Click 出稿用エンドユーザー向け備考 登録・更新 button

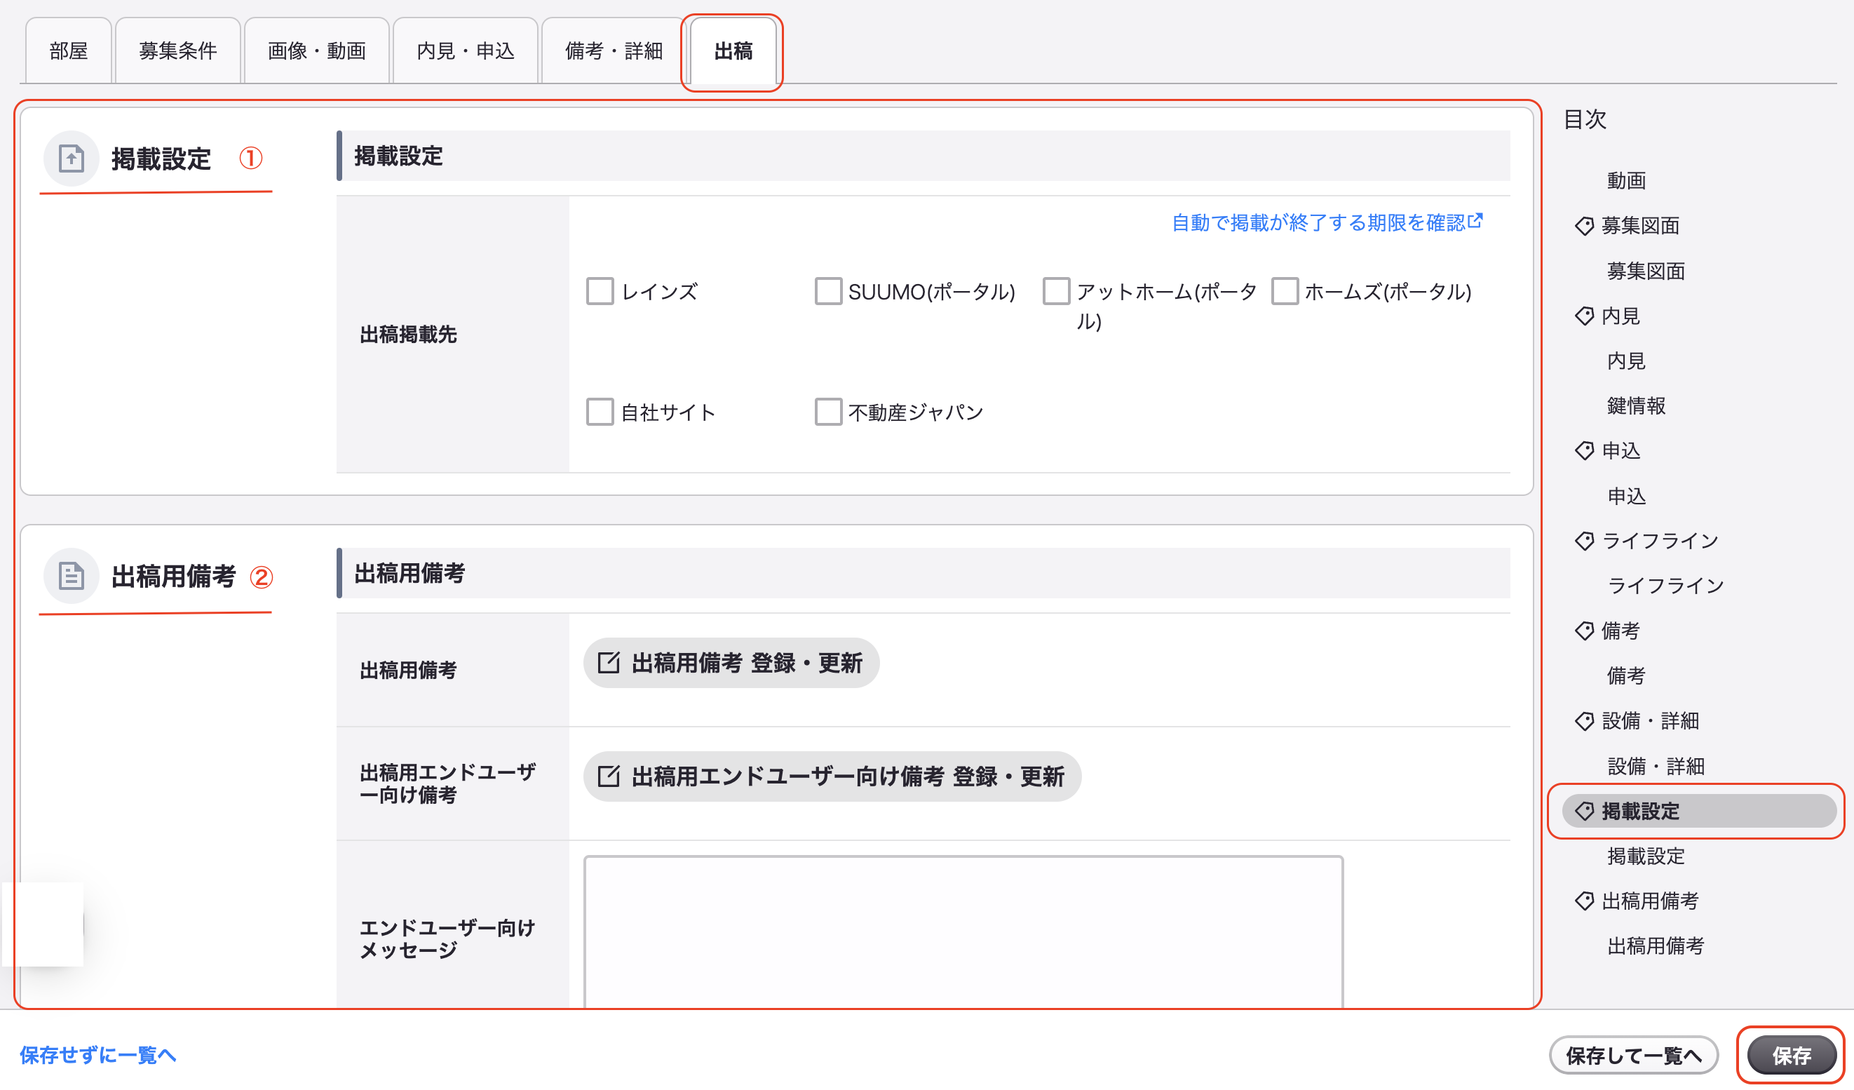coord(832,776)
